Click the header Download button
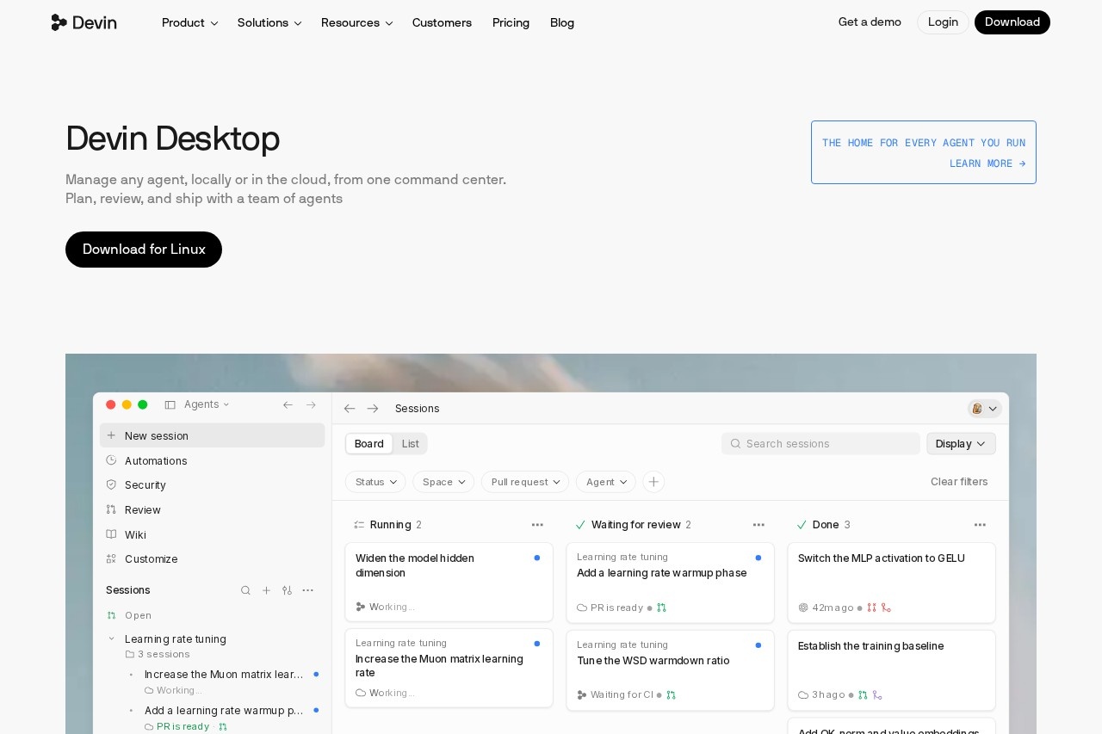 coord(1012,22)
